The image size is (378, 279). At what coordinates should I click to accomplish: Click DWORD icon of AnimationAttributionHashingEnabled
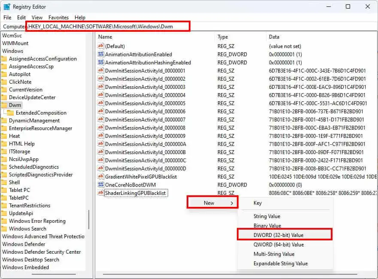coord(101,62)
